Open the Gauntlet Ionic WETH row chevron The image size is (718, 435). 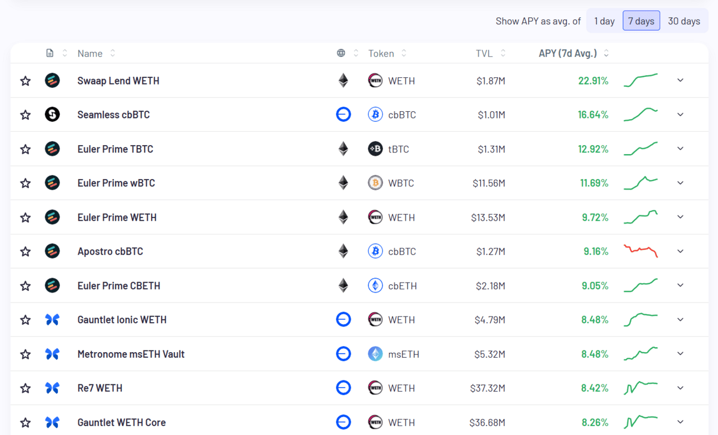(680, 320)
